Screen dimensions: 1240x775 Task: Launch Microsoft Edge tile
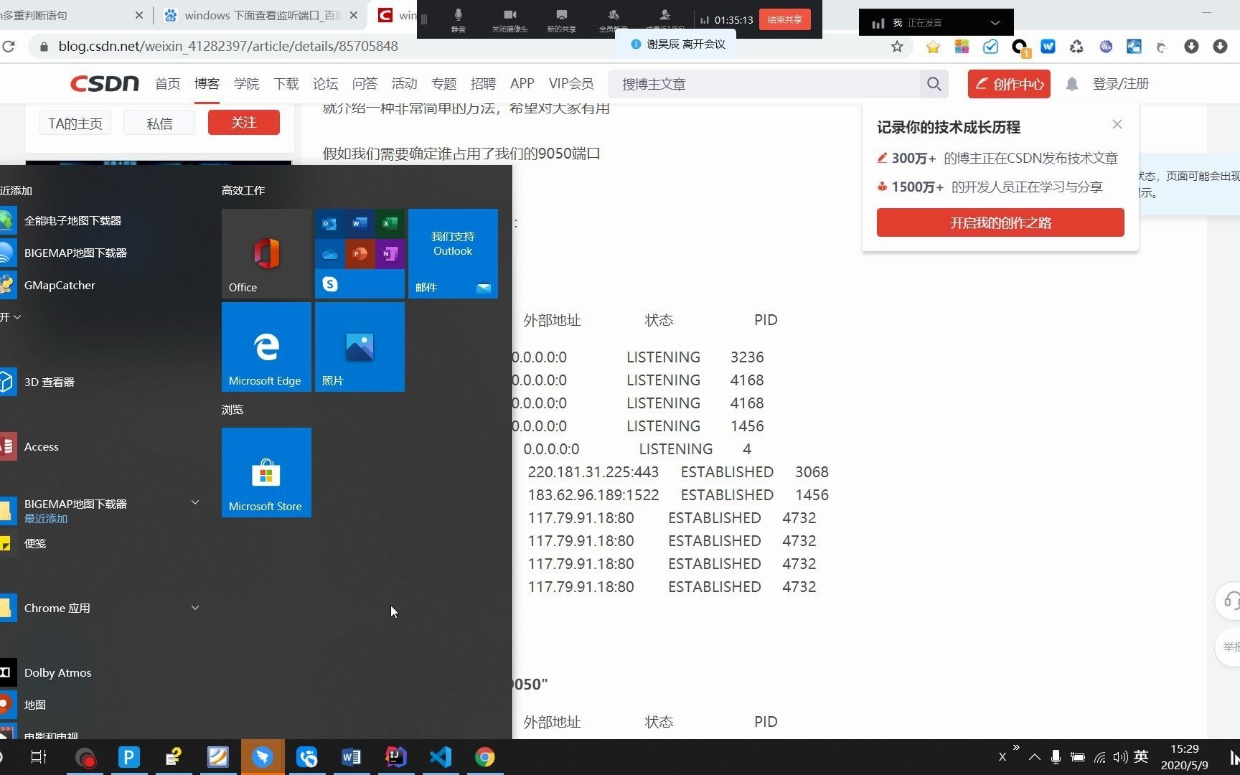pos(266,347)
